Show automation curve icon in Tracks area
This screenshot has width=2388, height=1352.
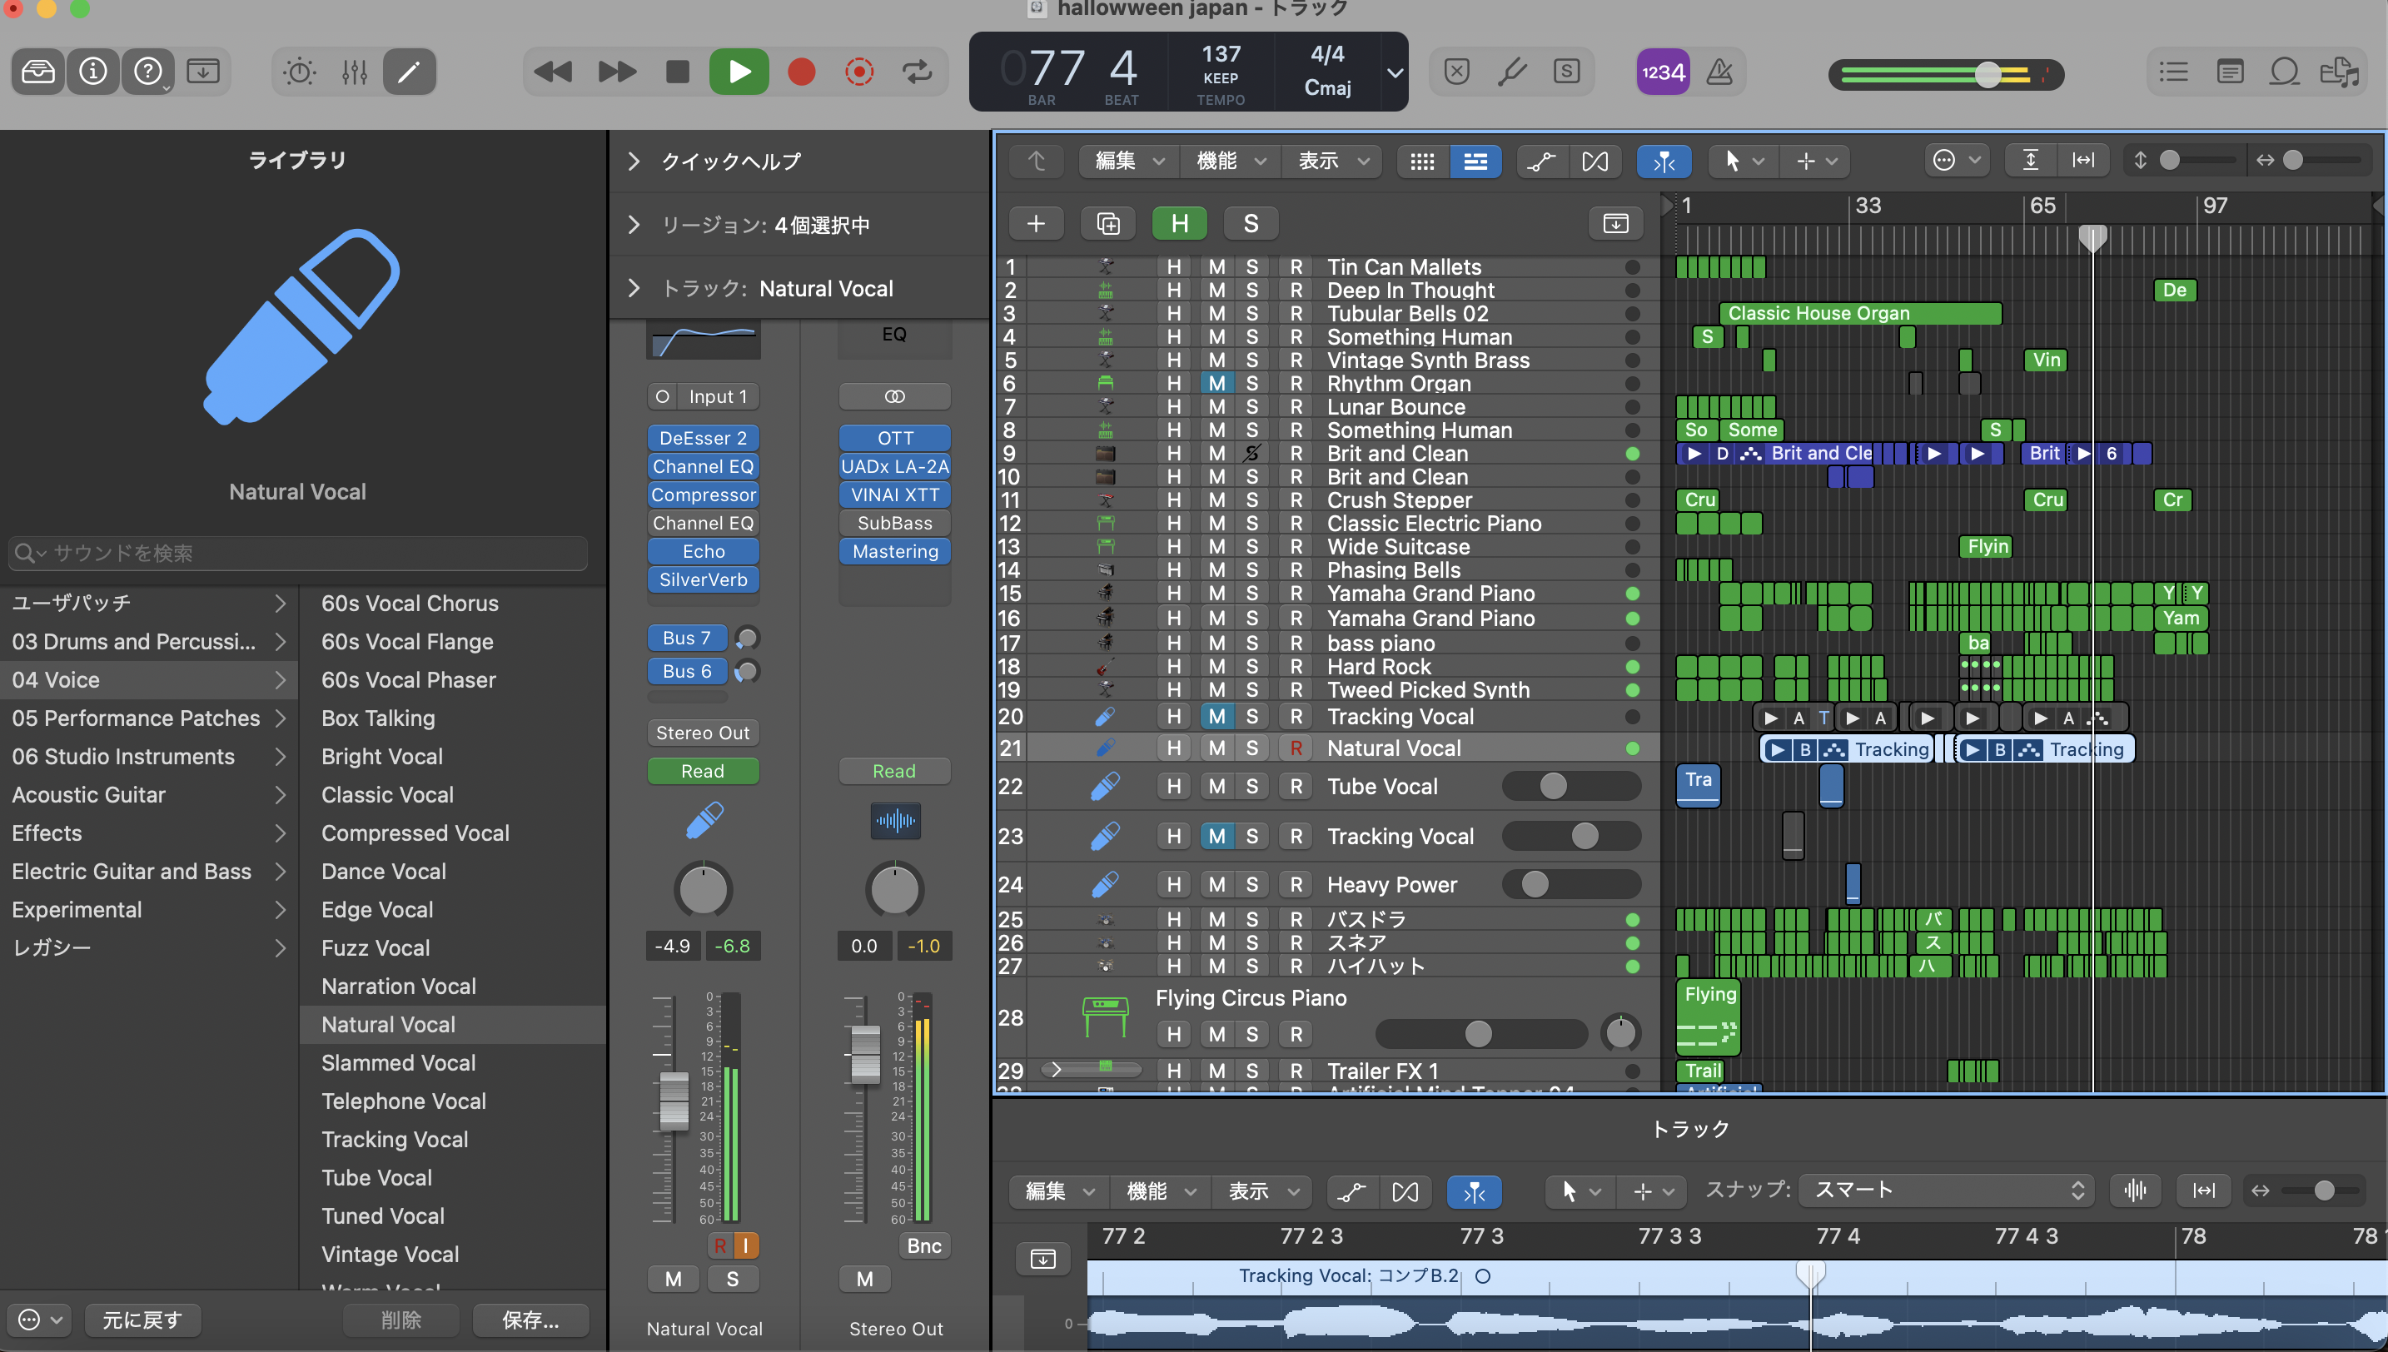point(1542,162)
